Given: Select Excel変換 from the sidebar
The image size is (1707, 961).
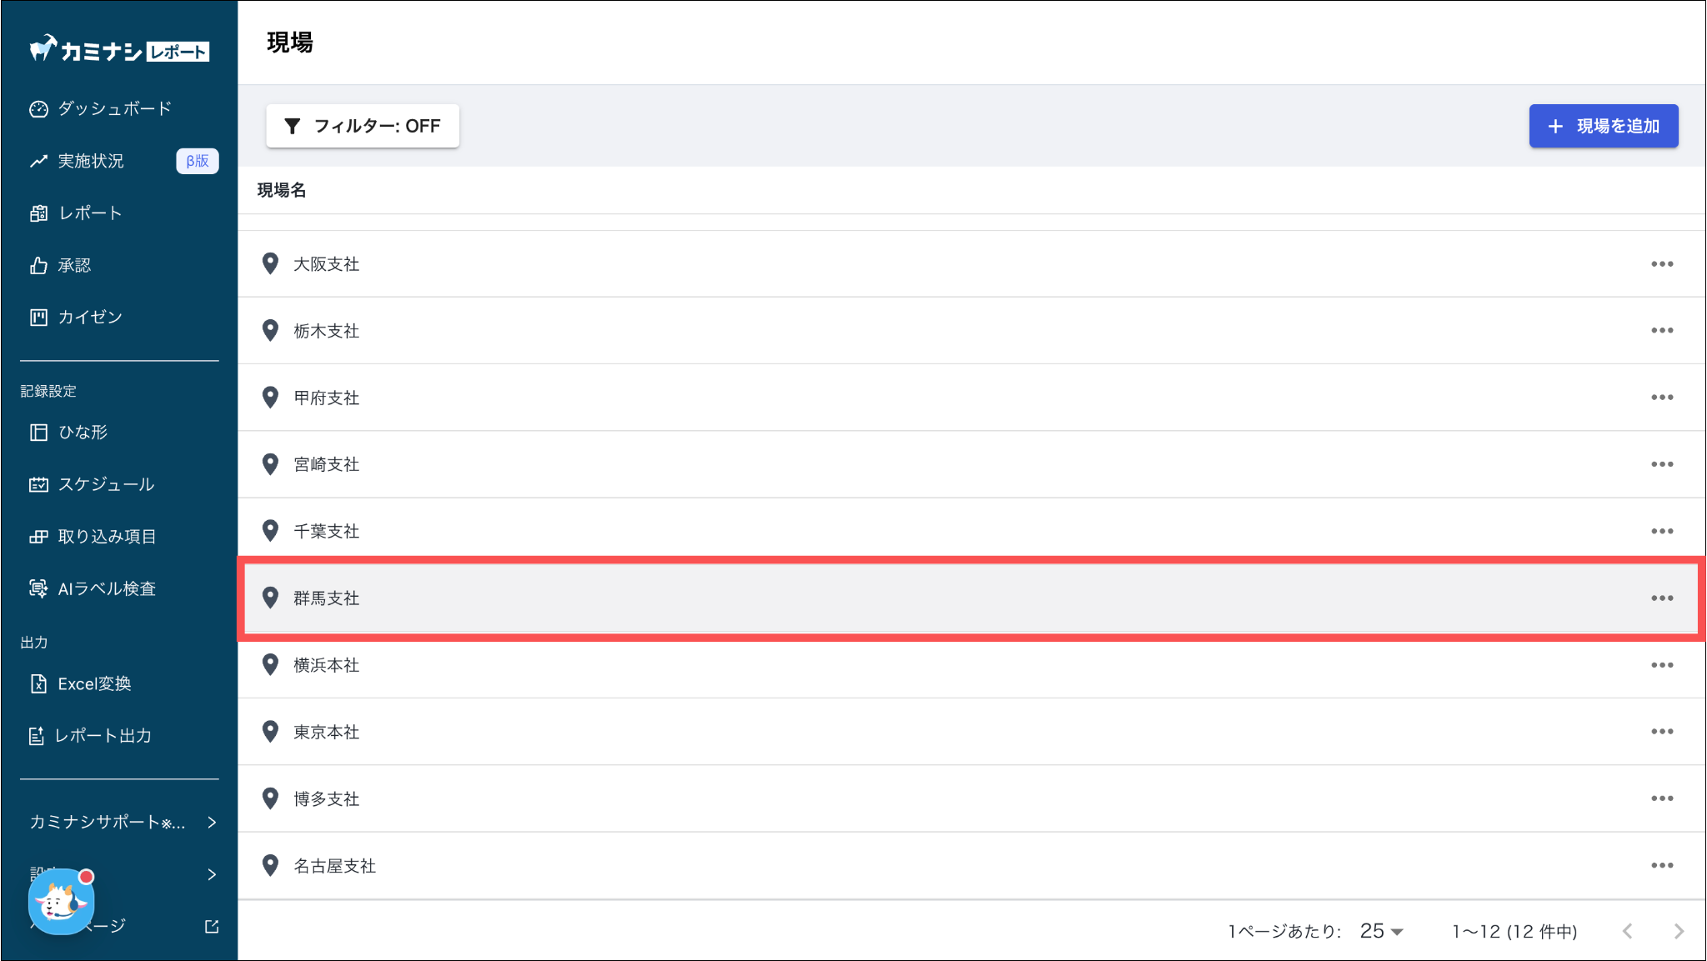Looking at the screenshot, I should (x=94, y=684).
